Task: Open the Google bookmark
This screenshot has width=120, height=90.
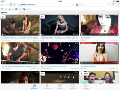Action: coord(19,9)
